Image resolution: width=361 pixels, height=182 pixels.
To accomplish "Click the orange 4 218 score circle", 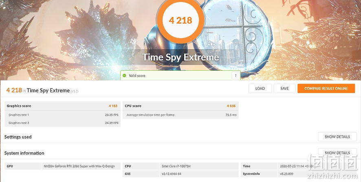I will [180, 20].
